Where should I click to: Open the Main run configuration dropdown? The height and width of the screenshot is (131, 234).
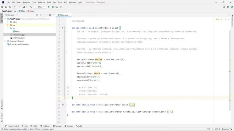pyautogui.click(x=40, y=7)
